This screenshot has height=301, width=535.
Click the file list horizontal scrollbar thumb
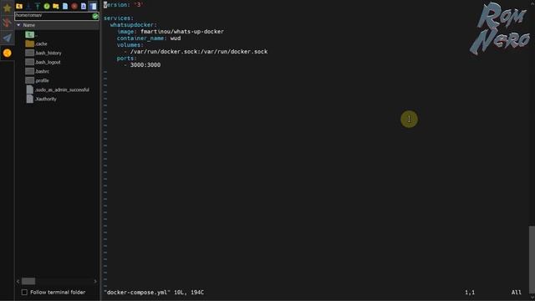tap(28, 281)
